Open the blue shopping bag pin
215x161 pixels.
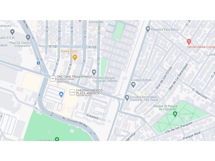[61, 95]
